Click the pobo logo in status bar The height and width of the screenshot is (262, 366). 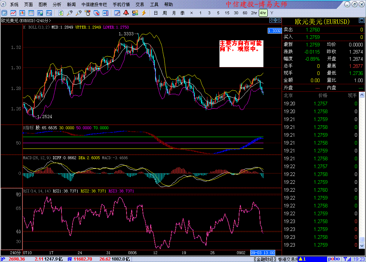click(334, 259)
